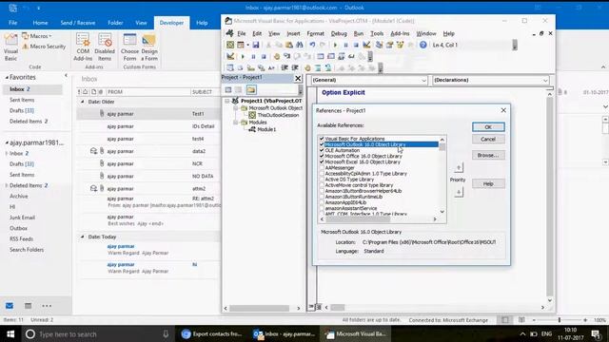Collapse Project1 (VbaProject.OTM) tree node
The height and width of the screenshot is (342, 609).
[227, 101]
